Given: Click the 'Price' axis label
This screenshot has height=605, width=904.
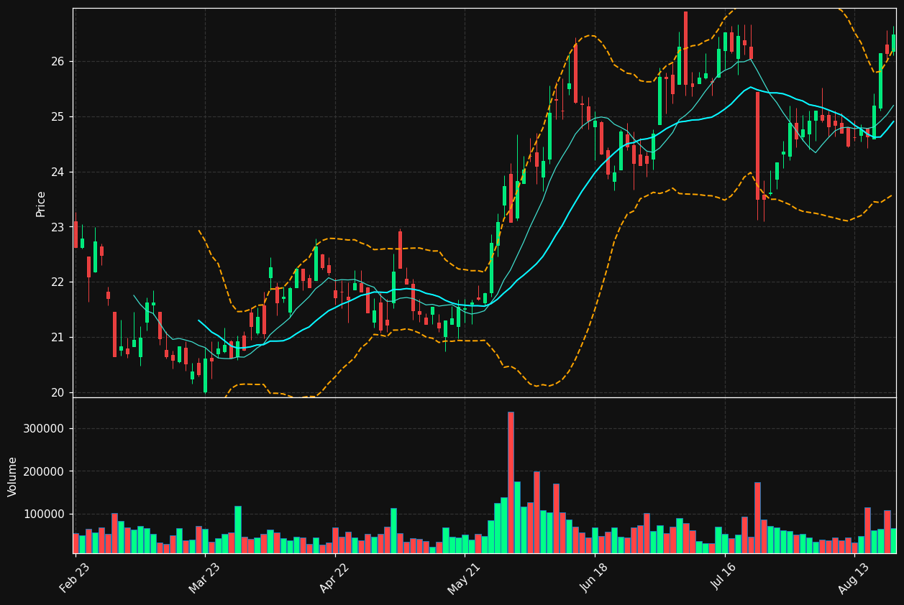Looking at the screenshot, I should pyautogui.click(x=41, y=203).
